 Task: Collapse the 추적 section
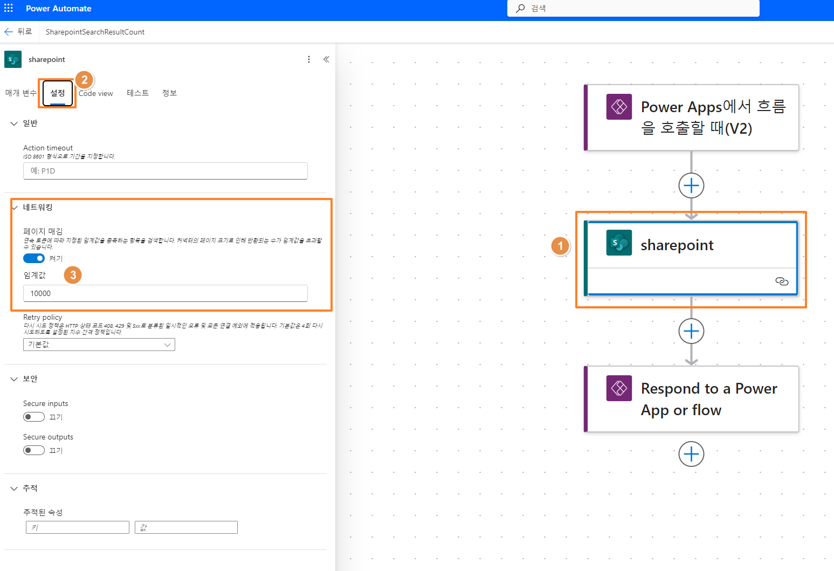(14, 489)
